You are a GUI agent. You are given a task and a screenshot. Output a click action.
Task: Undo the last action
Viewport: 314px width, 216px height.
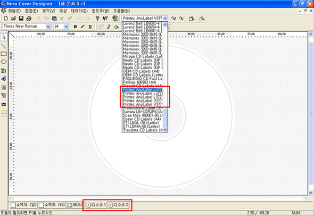coord(79,19)
